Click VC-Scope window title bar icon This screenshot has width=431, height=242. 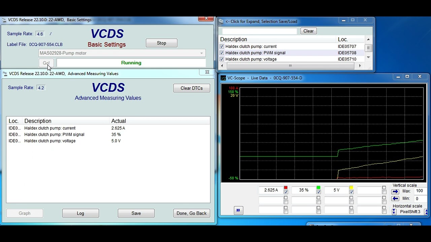223,78
